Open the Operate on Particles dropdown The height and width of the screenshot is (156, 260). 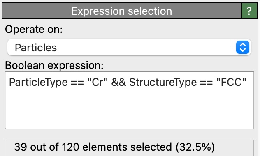[x=129, y=48]
